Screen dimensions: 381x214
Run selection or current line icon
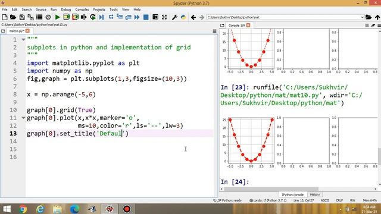pyautogui.click(x=83, y=17)
